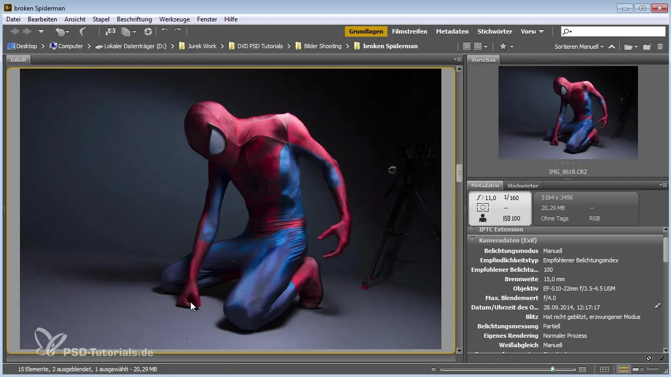
Task: Open the refine/review mode dropdown
Action: 128,32
